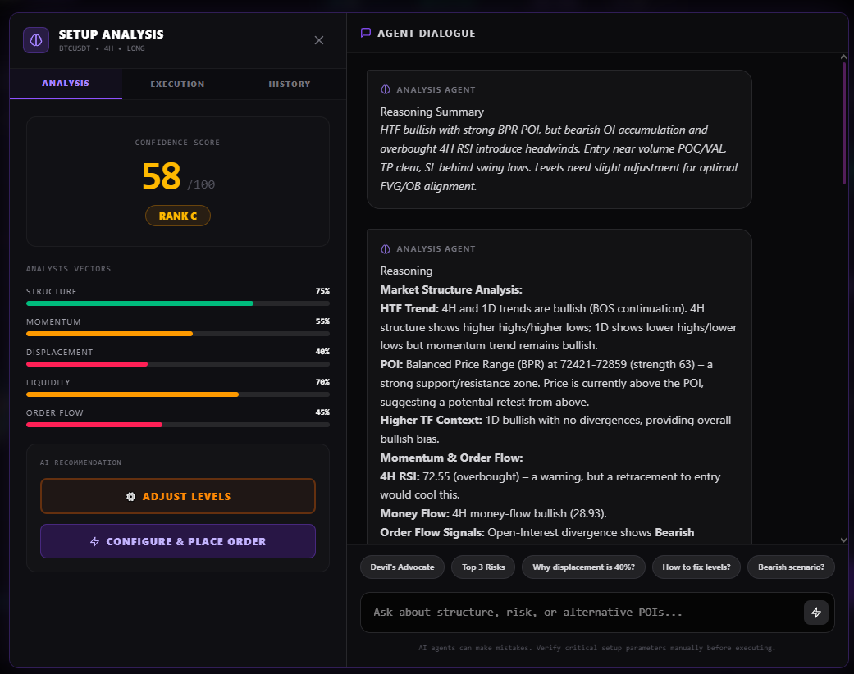Click the bolt icon in Configure & Place Order
Image resolution: width=854 pixels, height=674 pixels.
tap(94, 542)
